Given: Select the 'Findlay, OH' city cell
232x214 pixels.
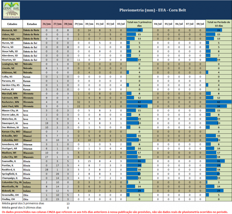Looking at the screenshot, I should pos(12,199).
